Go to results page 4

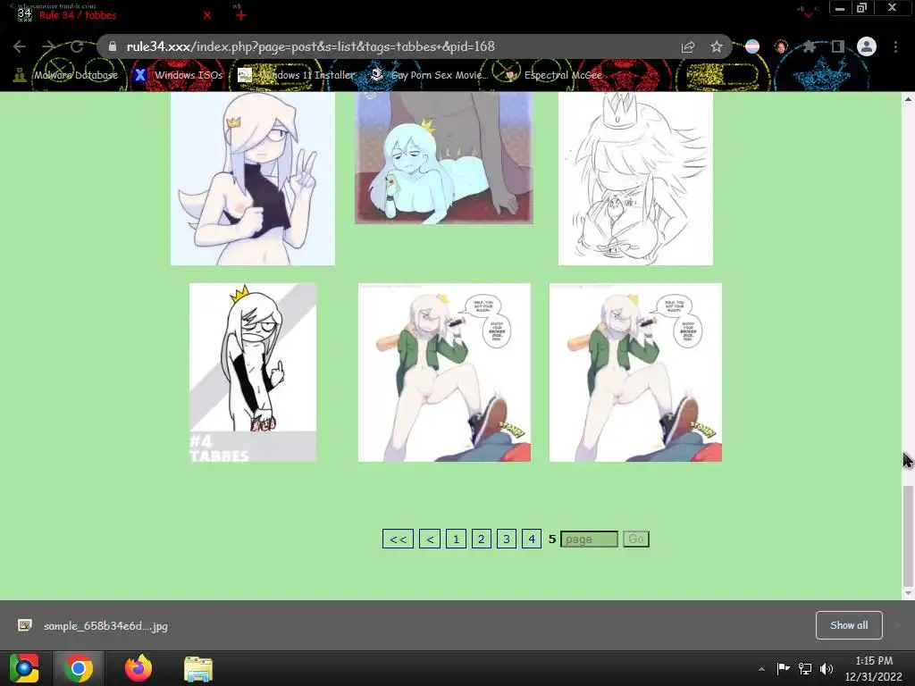(532, 539)
